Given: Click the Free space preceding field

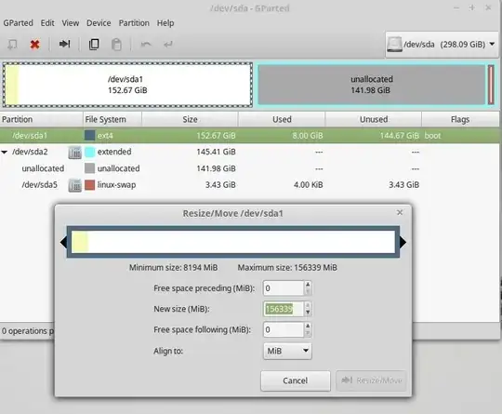Looking at the screenshot, I should [283, 288].
